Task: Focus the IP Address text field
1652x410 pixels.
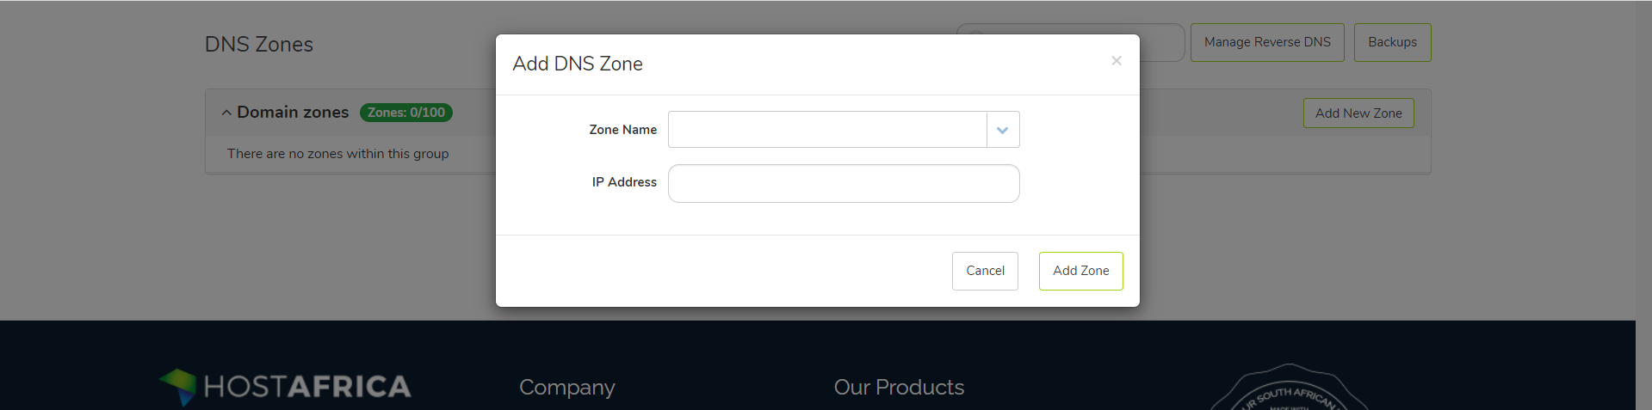Action: (844, 184)
